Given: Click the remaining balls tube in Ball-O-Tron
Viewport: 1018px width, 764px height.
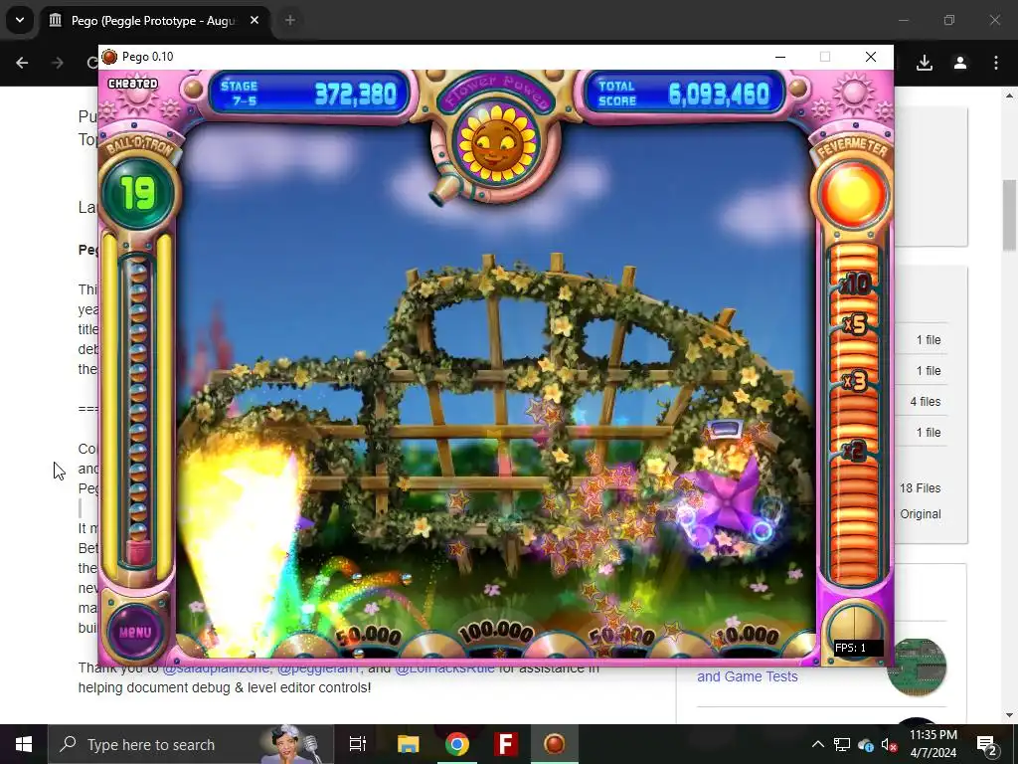Looking at the screenshot, I should tap(138, 409).
